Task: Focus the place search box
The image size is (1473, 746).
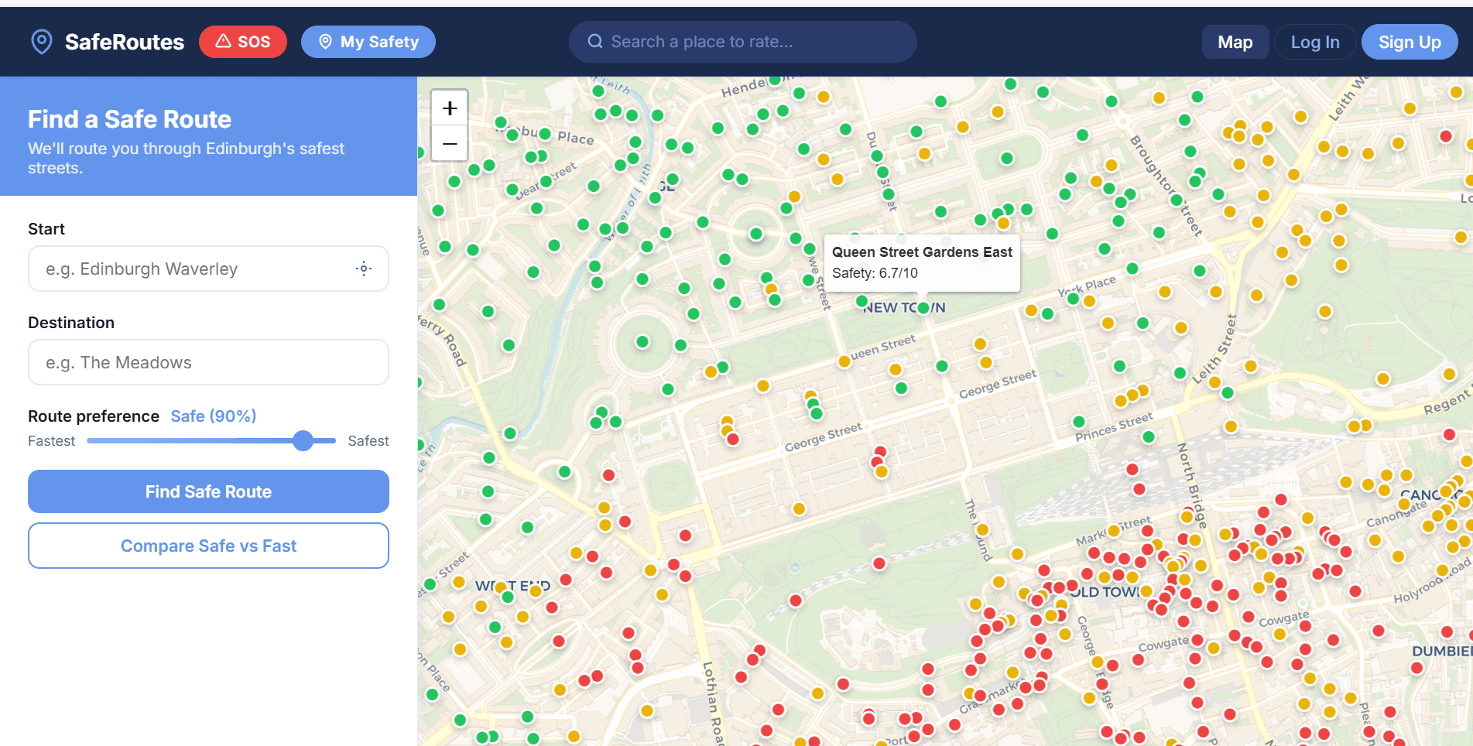Action: (743, 42)
